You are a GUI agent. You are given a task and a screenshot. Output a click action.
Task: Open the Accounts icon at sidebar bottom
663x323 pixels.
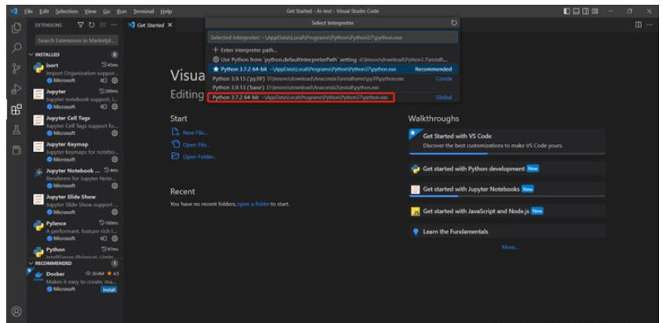(x=16, y=311)
